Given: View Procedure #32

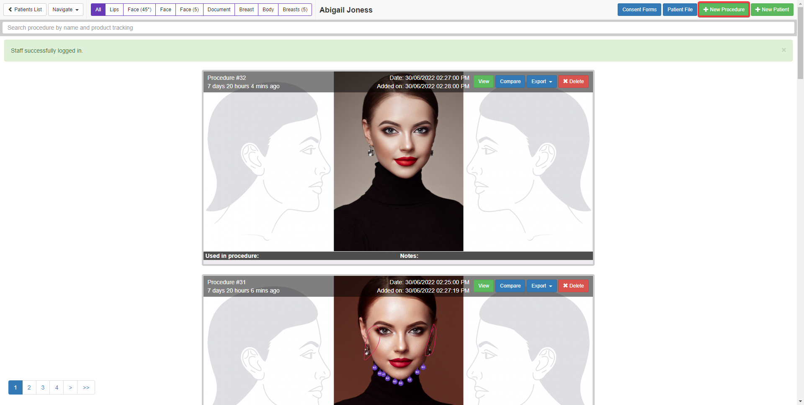Looking at the screenshot, I should coord(484,82).
